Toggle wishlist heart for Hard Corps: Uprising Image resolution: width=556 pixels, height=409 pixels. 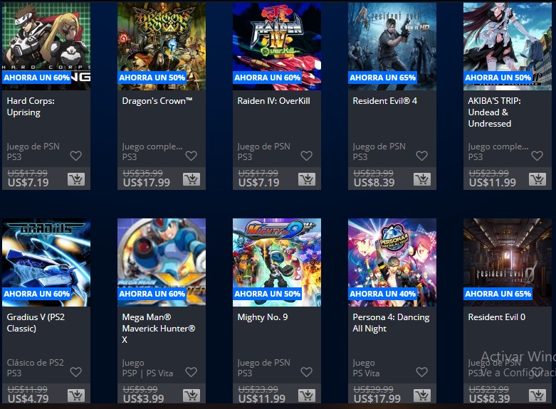tap(76, 156)
